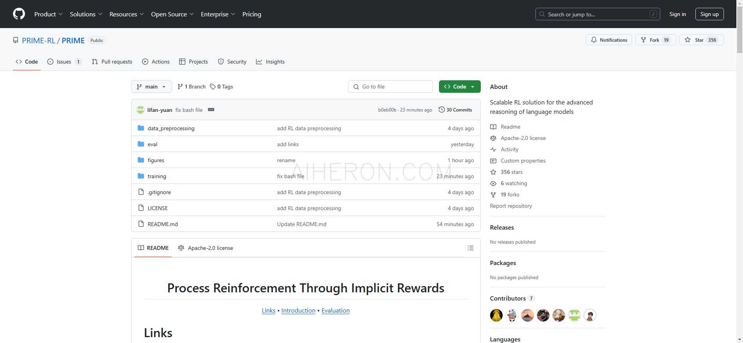The width and height of the screenshot is (743, 343).
Task: Open the PRIME-RL organization link
Action: [39, 41]
